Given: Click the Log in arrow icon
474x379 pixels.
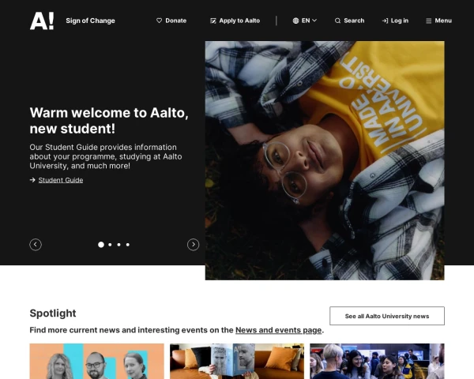Looking at the screenshot, I should coord(385,21).
